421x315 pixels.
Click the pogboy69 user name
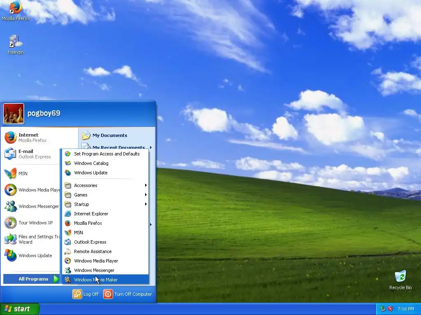point(44,113)
